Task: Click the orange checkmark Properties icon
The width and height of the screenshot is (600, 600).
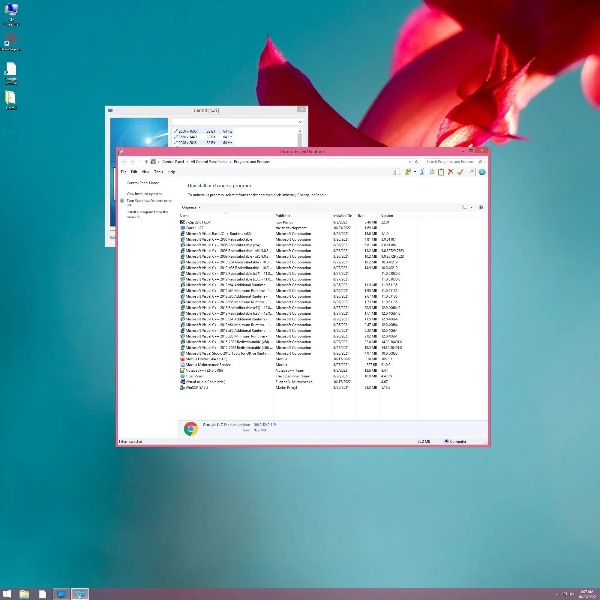Action: point(460,172)
